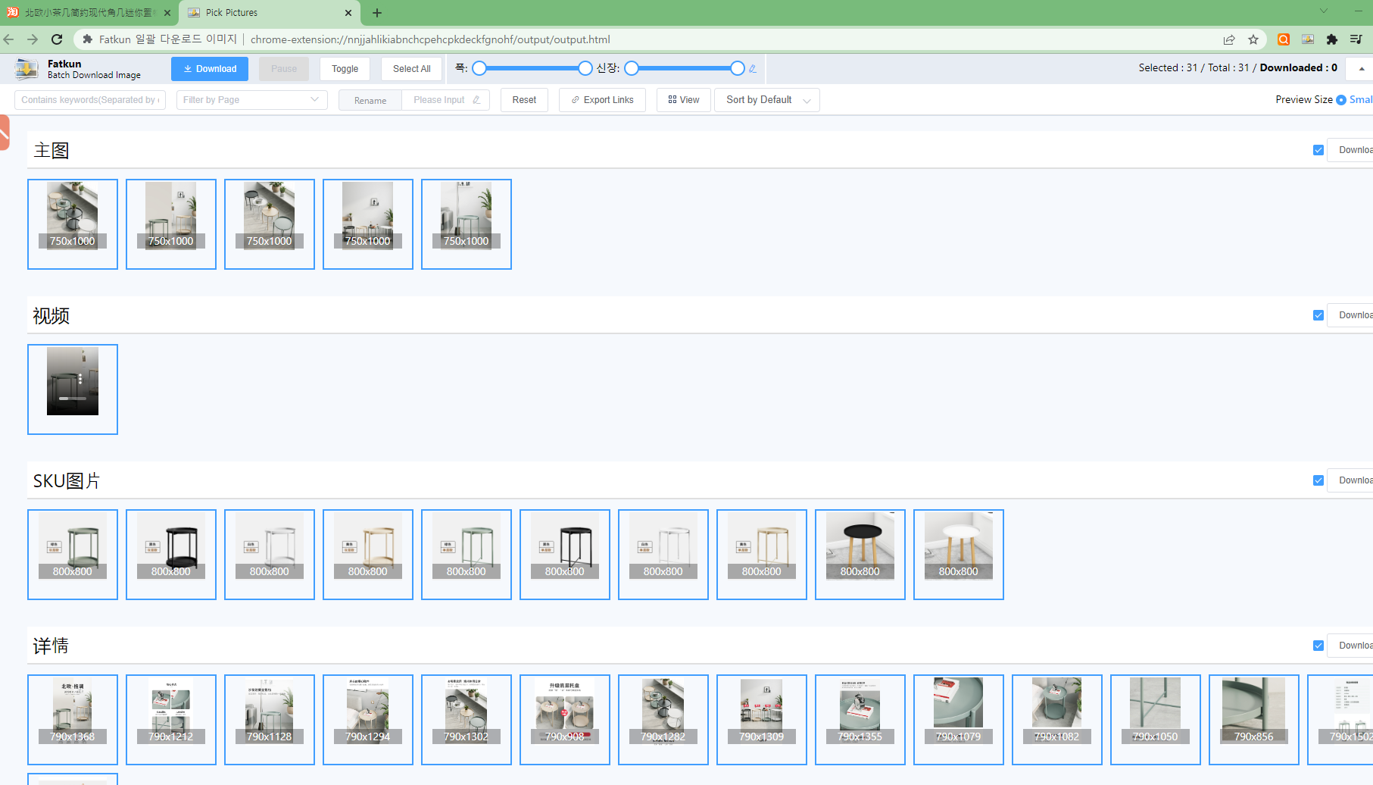Focus the keywords filter input field
The height and width of the screenshot is (785, 1373).
point(90,100)
